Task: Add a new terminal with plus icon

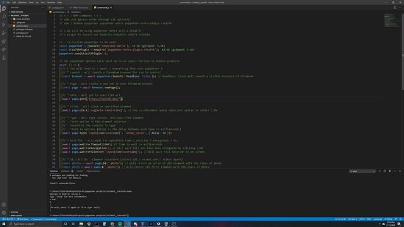Action: pos(379,171)
